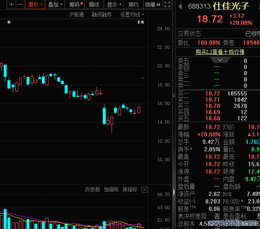The width and height of the screenshot is (260, 229).
Task: Click 委比 value 100.00%
Action: [209, 43]
